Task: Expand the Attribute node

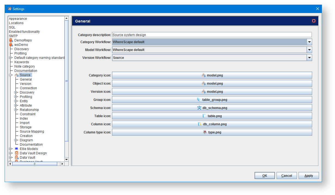Action: [16, 106]
